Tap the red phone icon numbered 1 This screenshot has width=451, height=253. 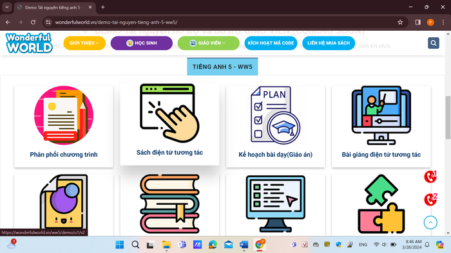coord(430,177)
